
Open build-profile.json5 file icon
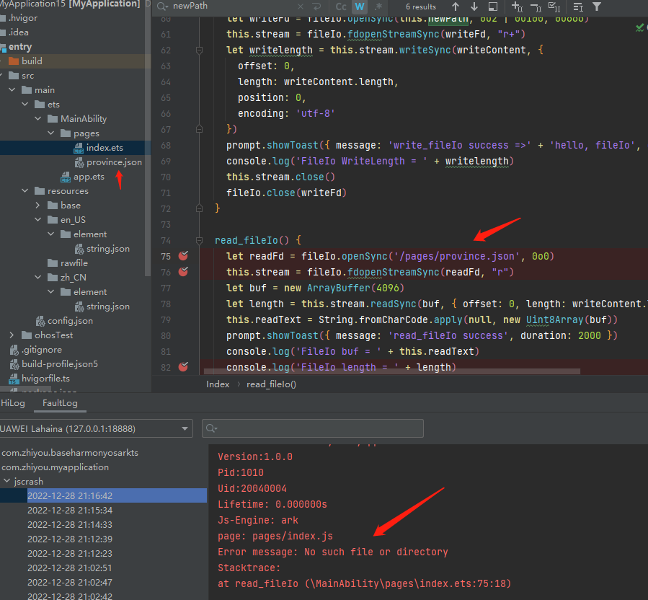(x=14, y=364)
